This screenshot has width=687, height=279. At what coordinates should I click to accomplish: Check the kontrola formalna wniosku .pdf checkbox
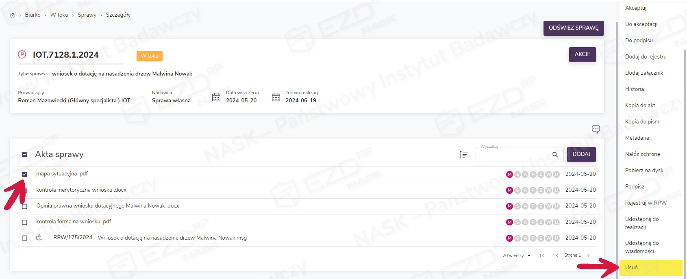pyautogui.click(x=24, y=222)
